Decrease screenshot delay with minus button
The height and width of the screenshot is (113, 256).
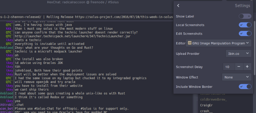click(x=239, y=67)
